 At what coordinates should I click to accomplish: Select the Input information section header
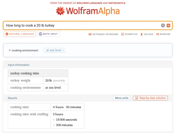pos(19,65)
